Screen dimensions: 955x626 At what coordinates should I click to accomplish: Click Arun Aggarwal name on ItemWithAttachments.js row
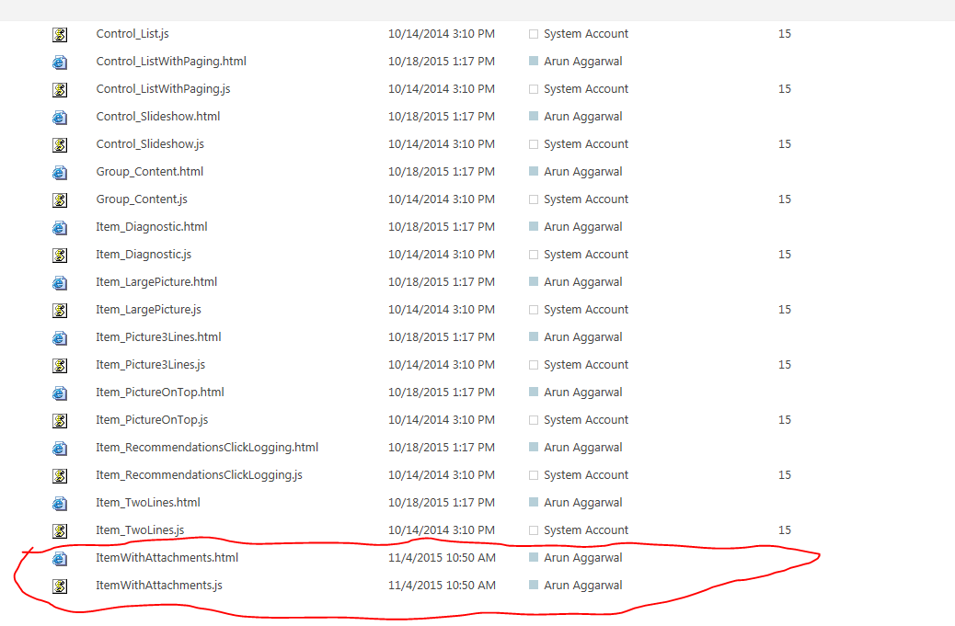(x=582, y=586)
